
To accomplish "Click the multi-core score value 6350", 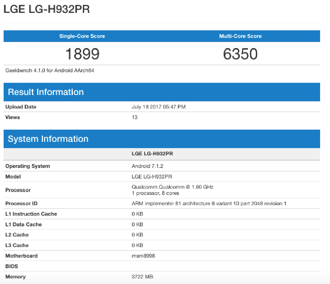I will click(x=240, y=54).
